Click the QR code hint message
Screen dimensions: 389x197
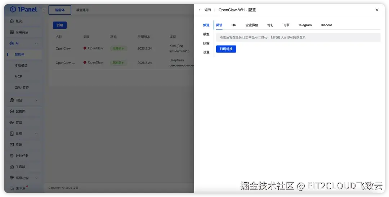click(x=298, y=37)
